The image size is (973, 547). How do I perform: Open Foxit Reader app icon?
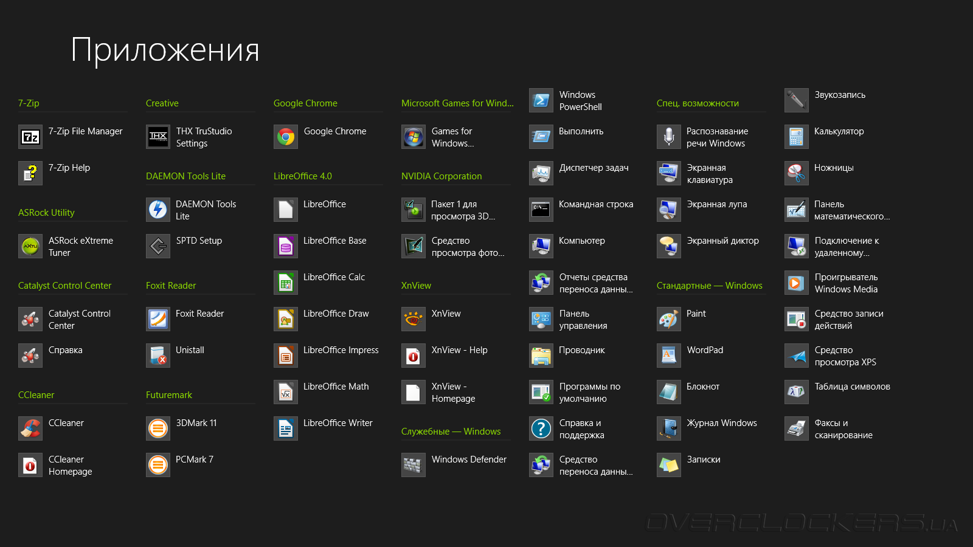(158, 319)
